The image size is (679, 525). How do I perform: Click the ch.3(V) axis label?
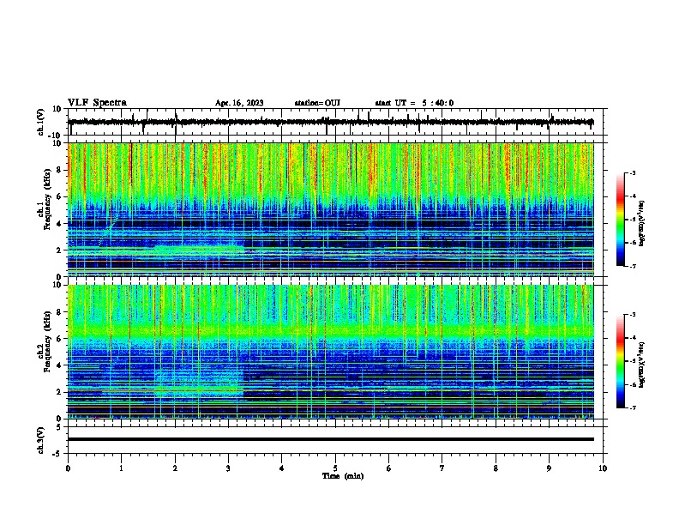pos(41,440)
